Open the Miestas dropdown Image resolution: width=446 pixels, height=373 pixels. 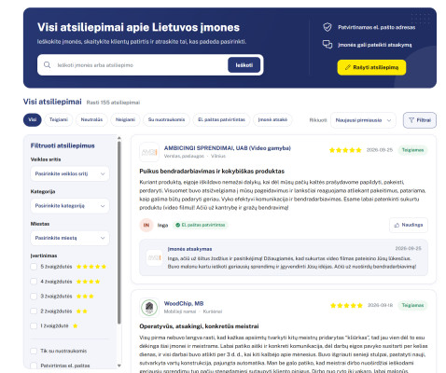pos(70,238)
